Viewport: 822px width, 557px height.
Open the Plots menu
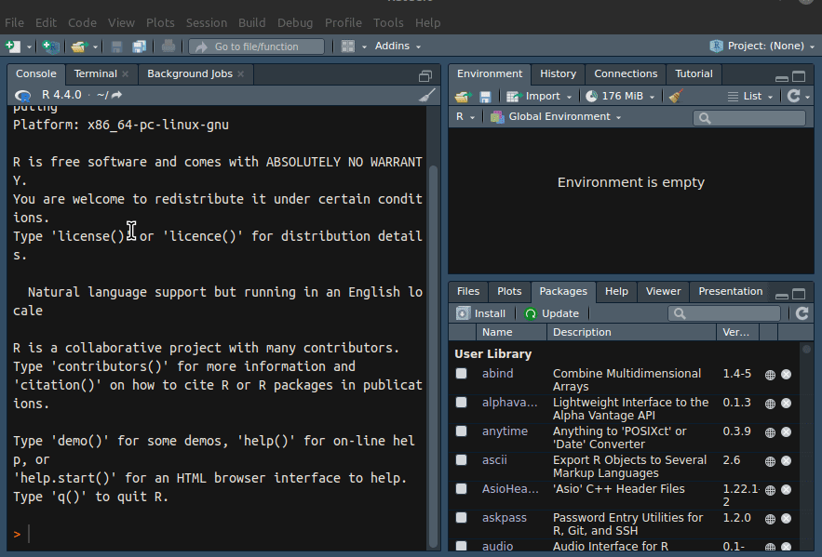coord(160,22)
